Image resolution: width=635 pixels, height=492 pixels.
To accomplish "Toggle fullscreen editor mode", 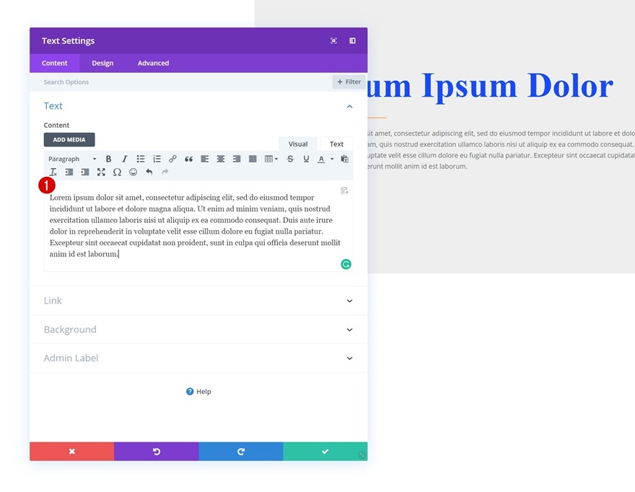I will click(101, 172).
